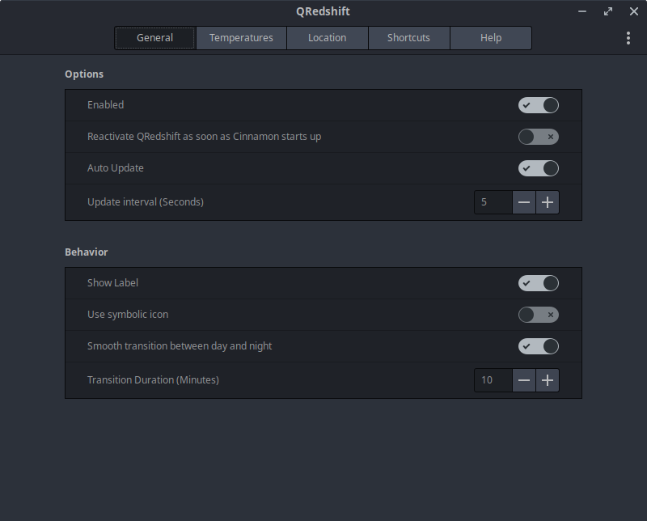This screenshot has width=647, height=521.
Task: Select the General tab
Action: pyautogui.click(x=154, y=38)
